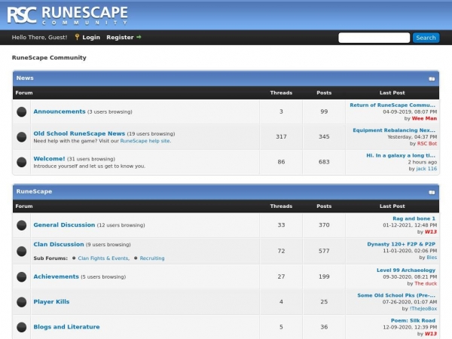Image resolution: width=452 pixels, height=339 pixels.
Task: Open the Dynasty 120+ F2P & P2P post
Action: coord(401,244)
